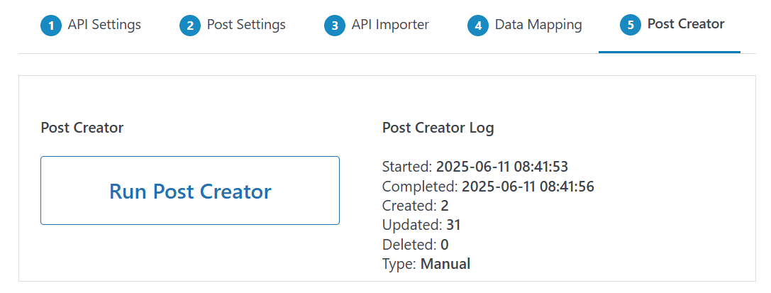
Task: Click the Post Creator section heading above button
Action: tap(82, 128)
